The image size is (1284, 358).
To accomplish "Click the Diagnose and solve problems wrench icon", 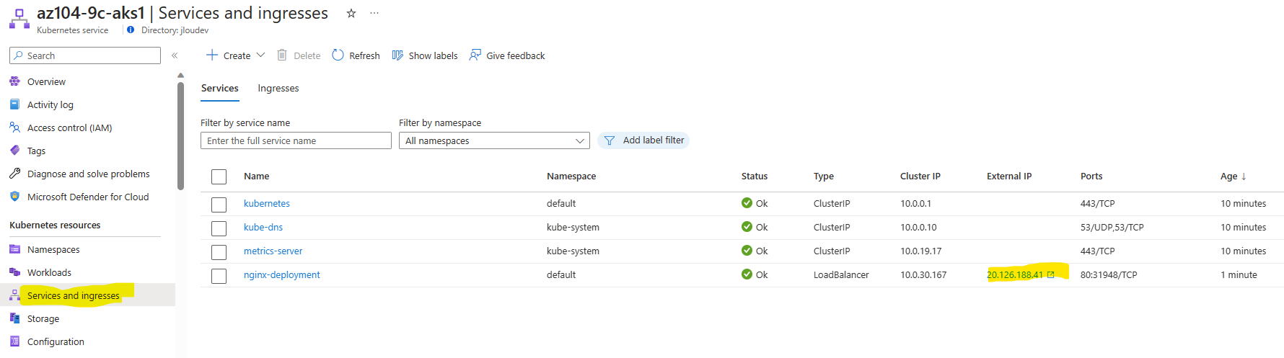I will coord(14,174).
